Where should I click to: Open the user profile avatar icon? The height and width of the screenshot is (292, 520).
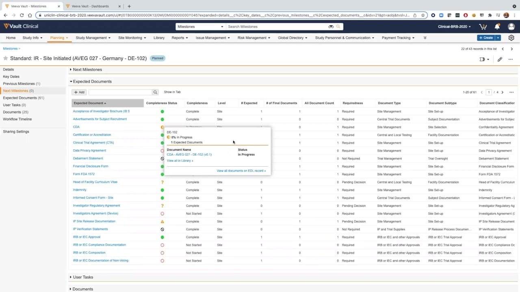click(511, 26)
